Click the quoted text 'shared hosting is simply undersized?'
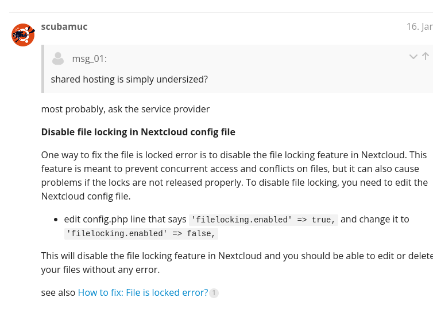Viewport: 433px width, 309px height. (x=129, y=79)
